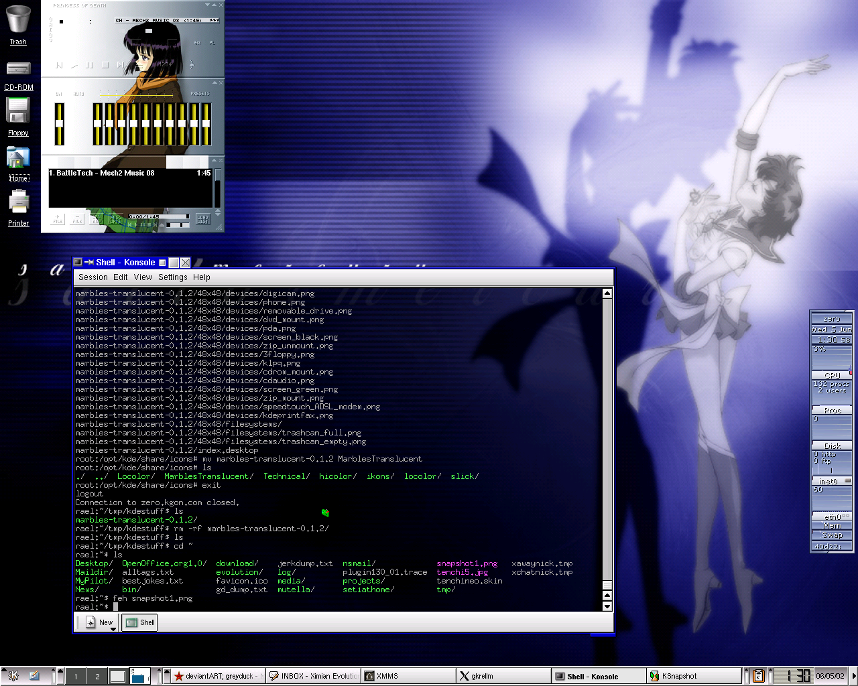Viewport: 858px width, 686px height.
Task: Click the deviantART greyduck taskbar entry
Action: 219,676
